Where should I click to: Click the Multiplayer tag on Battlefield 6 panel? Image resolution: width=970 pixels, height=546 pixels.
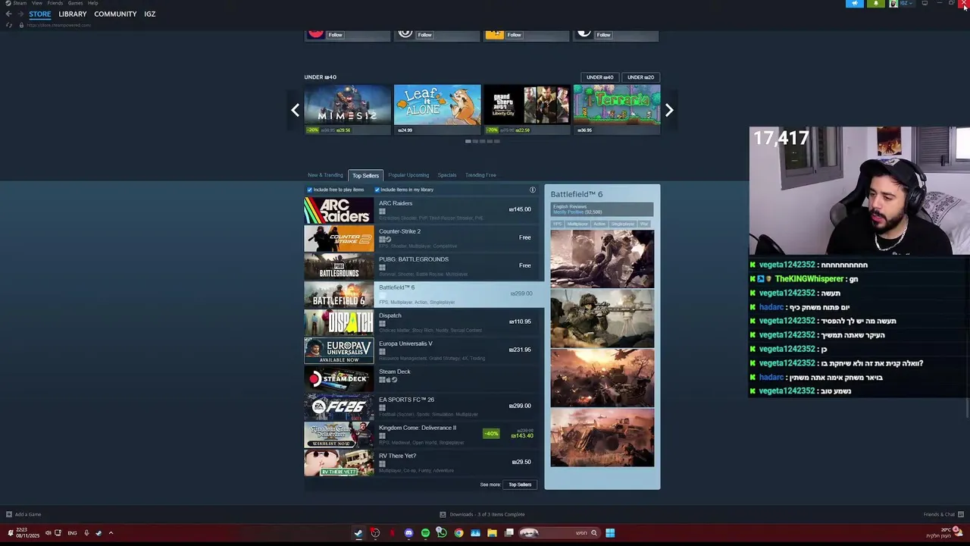click(577, 224)
